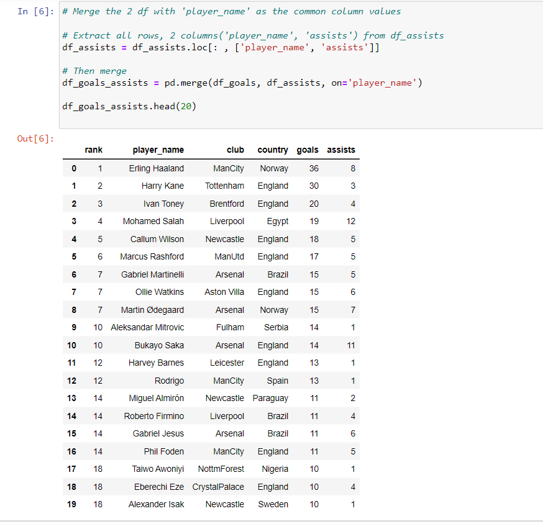
Task: Click the df_assists.loc assignment code line
Action: [221, 47]
